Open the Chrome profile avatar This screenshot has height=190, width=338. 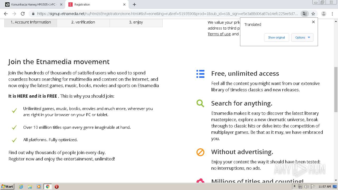tap(324, 14)
